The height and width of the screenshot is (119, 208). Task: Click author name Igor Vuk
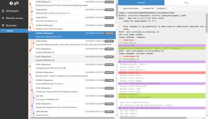[x=39, y=96]
